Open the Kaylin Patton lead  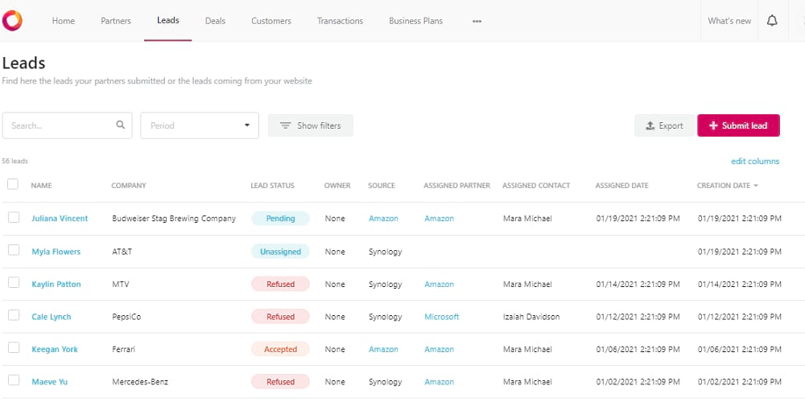pyautogui.click(x=56, y=284)
